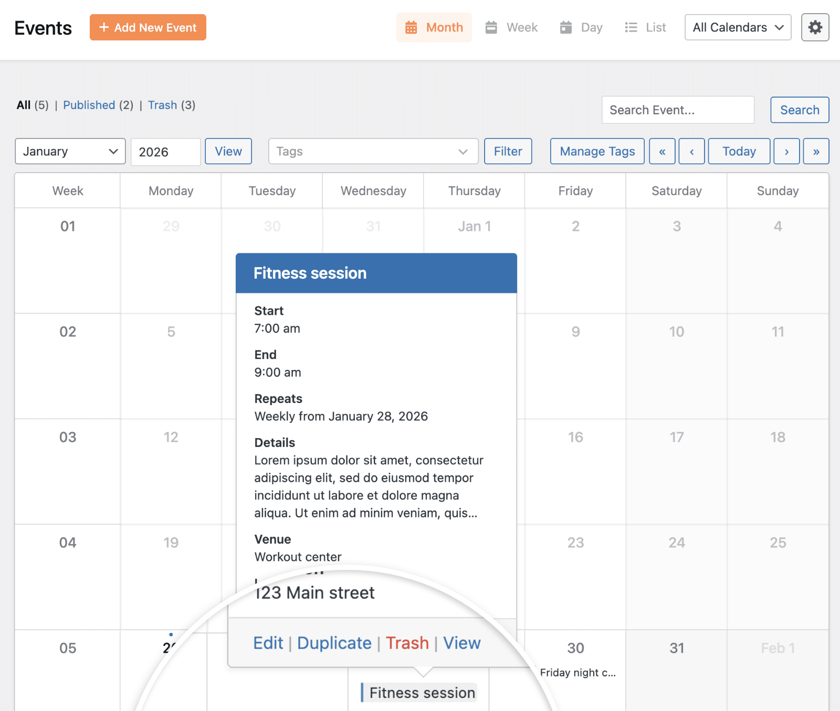Trash the Fitness session event
Viewport: 840px width, 711px height.
pyautogui.click(x=407, y=642)
